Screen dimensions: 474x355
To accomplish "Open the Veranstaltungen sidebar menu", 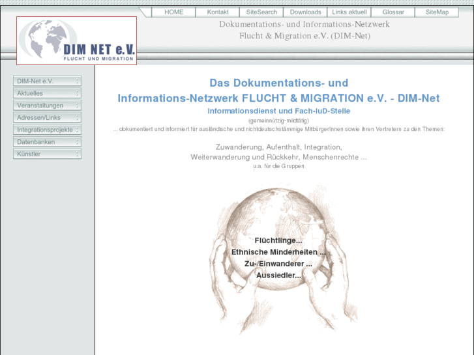I will [47, 105].
